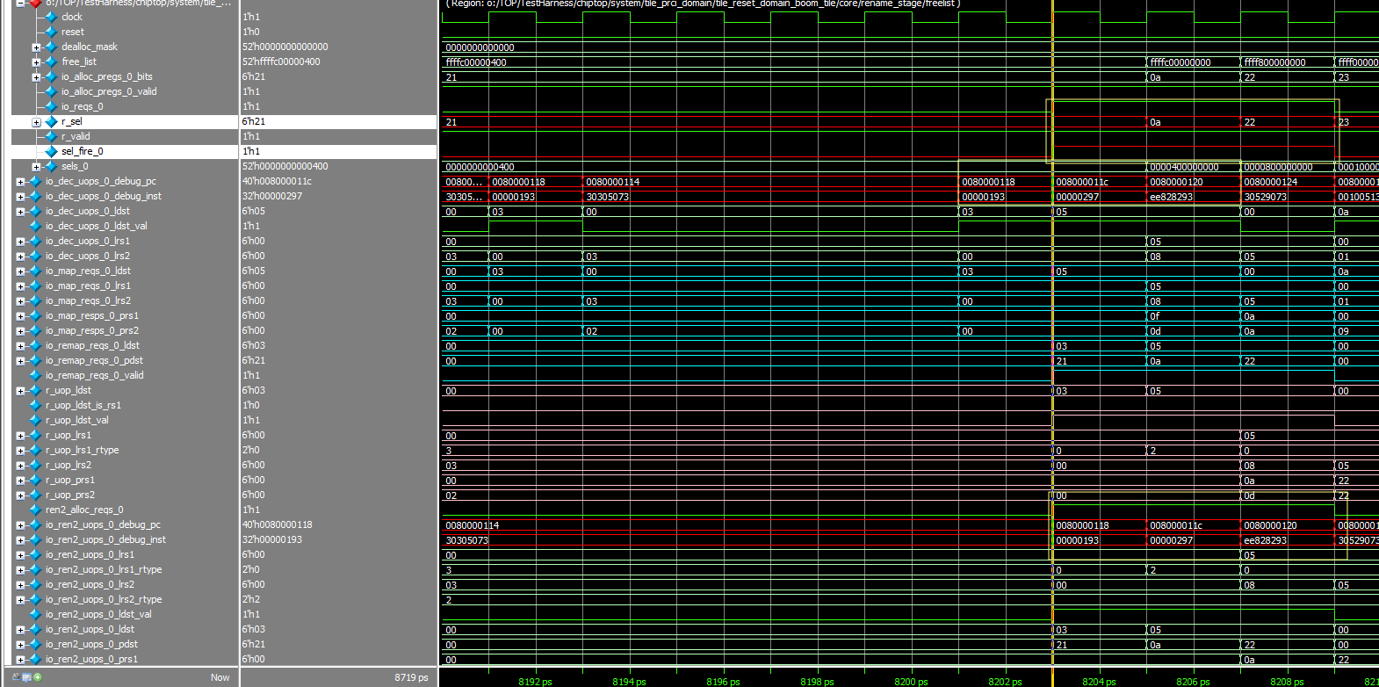This screenshot has height=687, width=1379.
Task: Click the signal icon of io_ren2_uops_0_ldst_val
Action: [x=35, y=614]
